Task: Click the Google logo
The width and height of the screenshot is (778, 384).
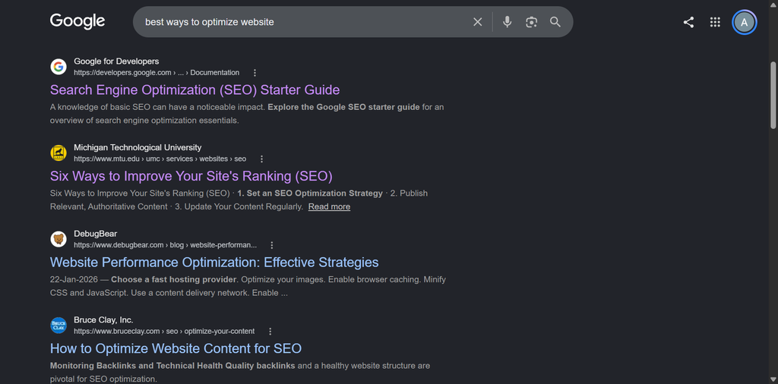Action: [77, 22]
